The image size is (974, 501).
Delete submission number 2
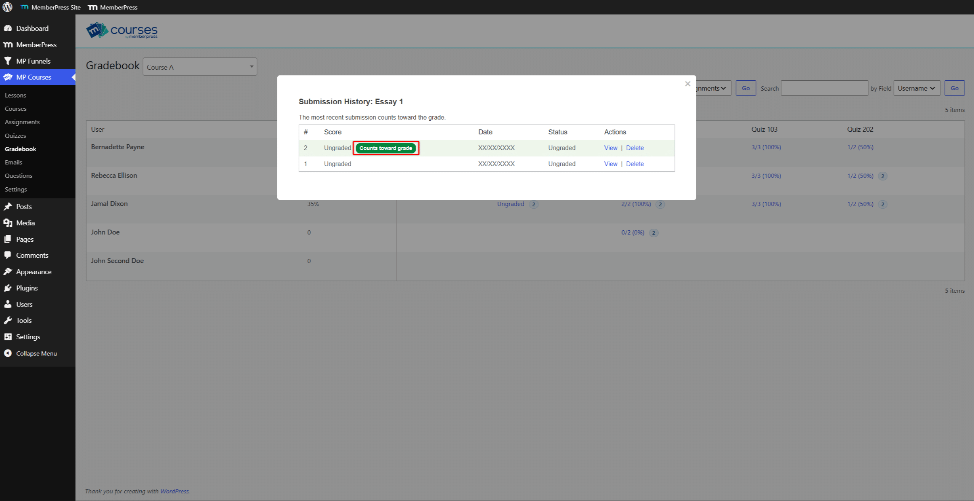pos(635,148)
